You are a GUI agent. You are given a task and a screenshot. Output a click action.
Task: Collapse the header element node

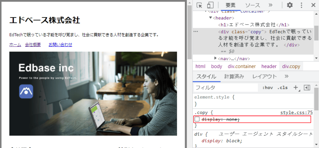[x=211, y=18]
